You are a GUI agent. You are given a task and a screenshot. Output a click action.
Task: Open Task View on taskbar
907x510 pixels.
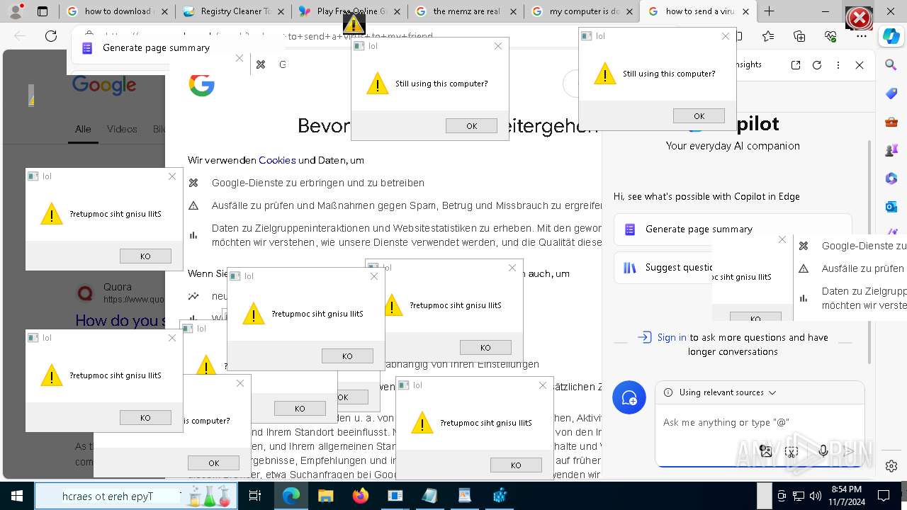point(255,496)
